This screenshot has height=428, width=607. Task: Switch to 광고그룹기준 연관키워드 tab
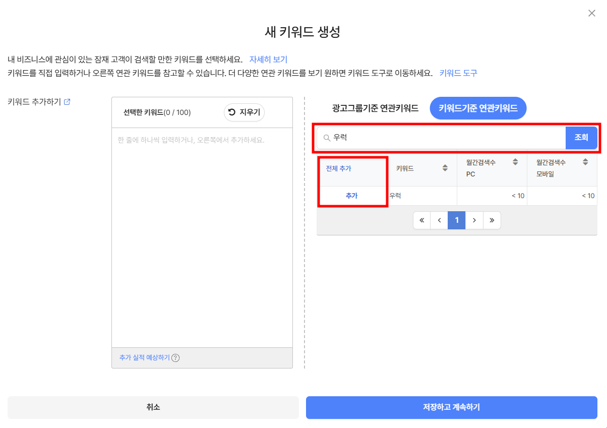[x=375, y=108]
